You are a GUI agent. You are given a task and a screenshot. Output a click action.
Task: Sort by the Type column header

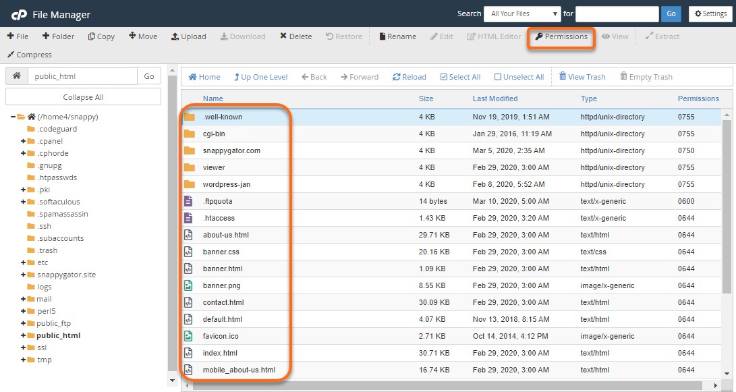(x=589, y=99)
